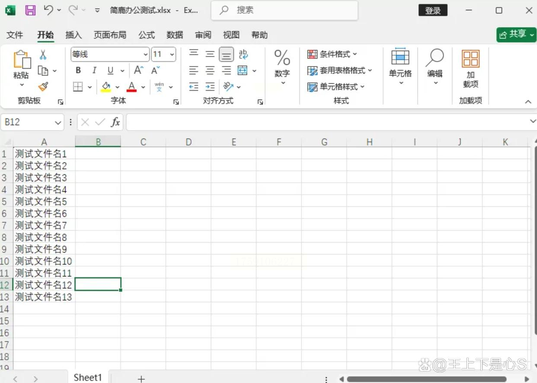Expand the font size dropdown
Image resolution: width=537 pixels, height=383 pixels.
click(172, 54)
